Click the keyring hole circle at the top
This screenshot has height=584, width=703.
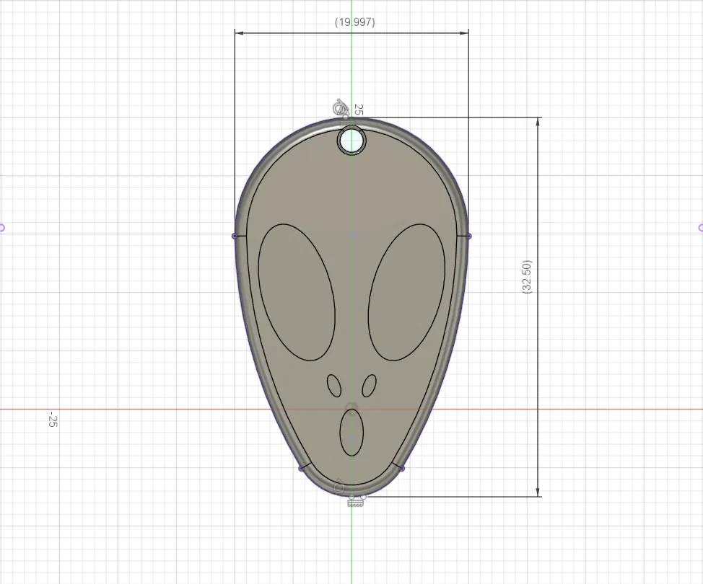point(351,141)
